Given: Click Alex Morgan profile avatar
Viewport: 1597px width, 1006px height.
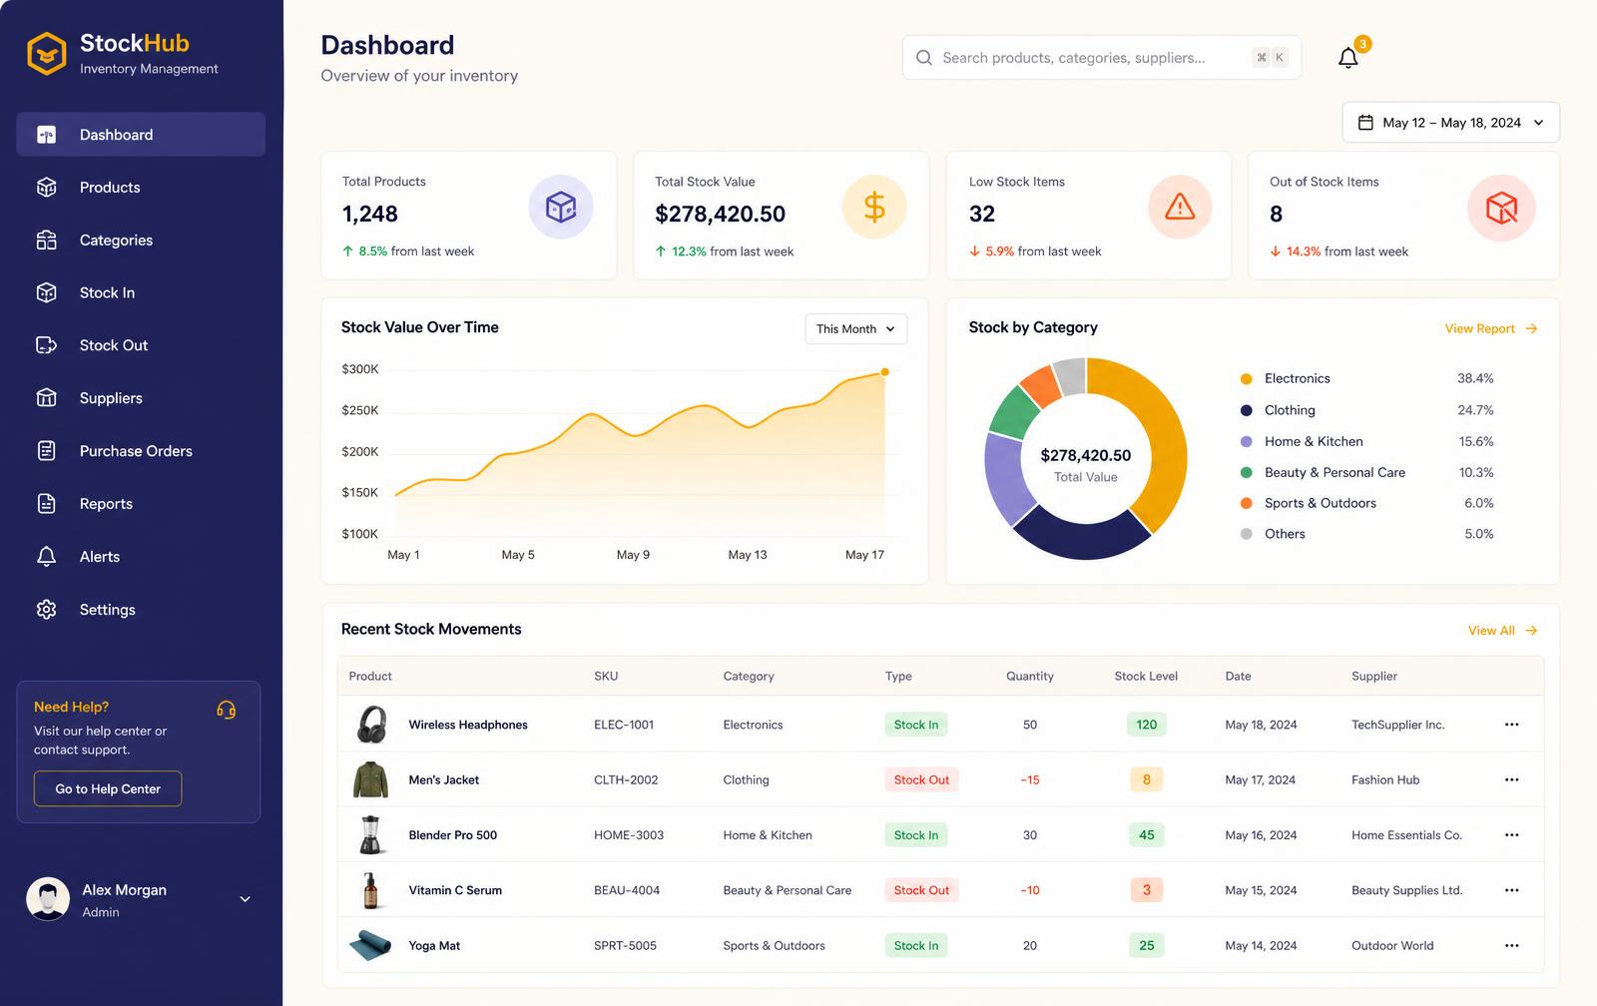Looking at the screenshot, I should point(48,899).
